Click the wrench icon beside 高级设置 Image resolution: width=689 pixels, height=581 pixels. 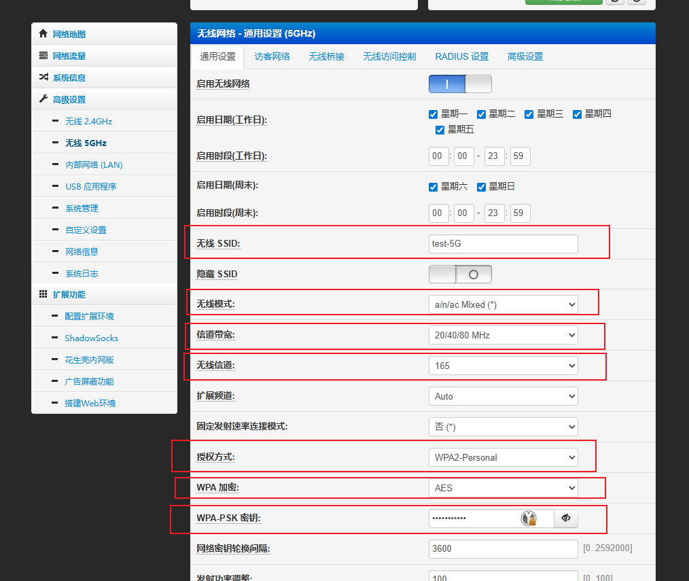pyautogui.click(x=43, y=99)
